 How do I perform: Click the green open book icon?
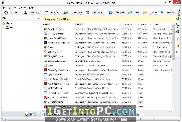pyautogui.click(x=178, y=52)
